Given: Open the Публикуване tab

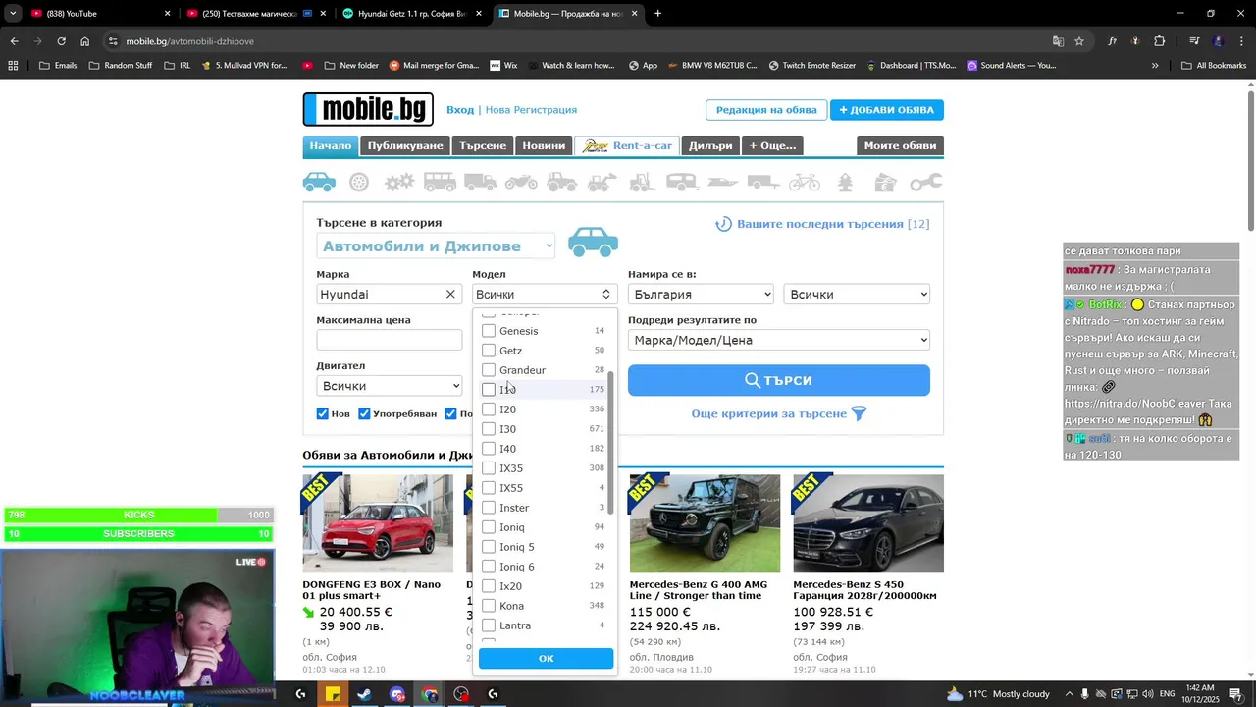Looking at the screenshot, I should tap(405, 145).
